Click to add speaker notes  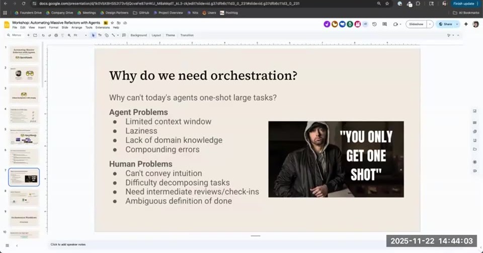coord(68,244)
